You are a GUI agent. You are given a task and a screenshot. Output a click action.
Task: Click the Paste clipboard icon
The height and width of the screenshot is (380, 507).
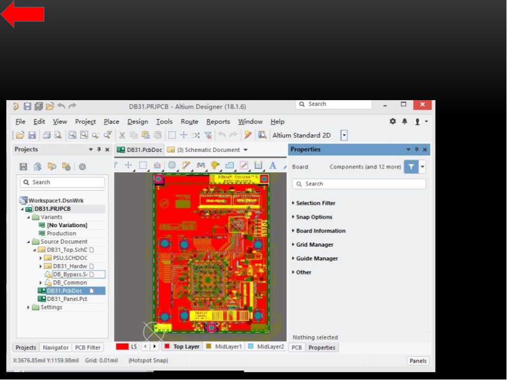pos(146,135)
